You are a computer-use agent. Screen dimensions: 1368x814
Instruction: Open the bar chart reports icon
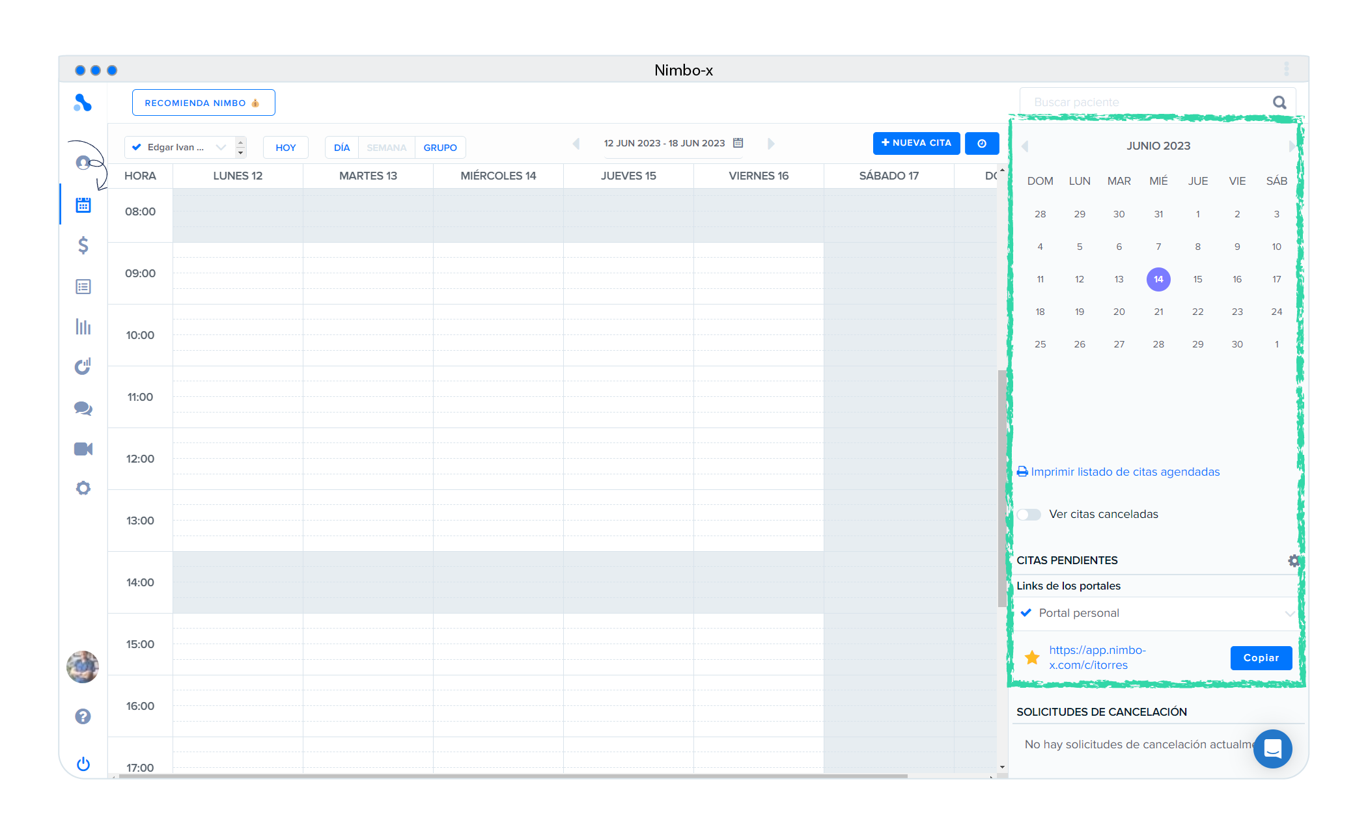click(83, 327)
